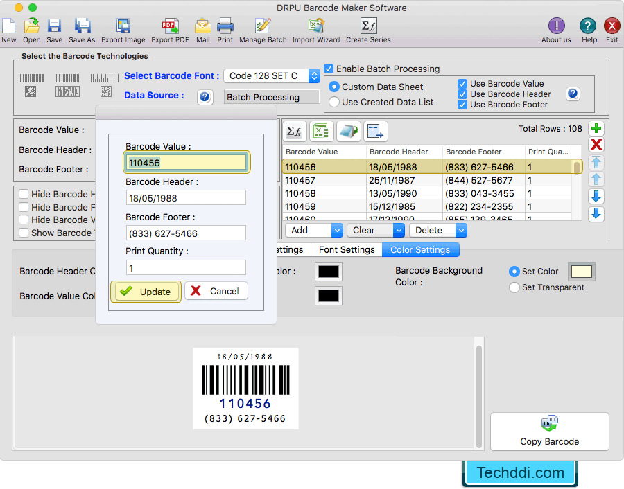Select Custom Data Sheet option
The width and height of the screenshot is (624, 489).
coord(334,87)
